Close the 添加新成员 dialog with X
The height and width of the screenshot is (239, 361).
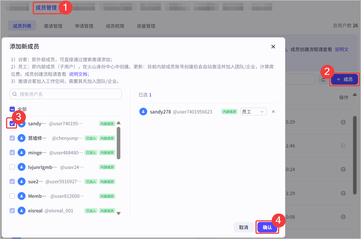click(x=273, y=46)
